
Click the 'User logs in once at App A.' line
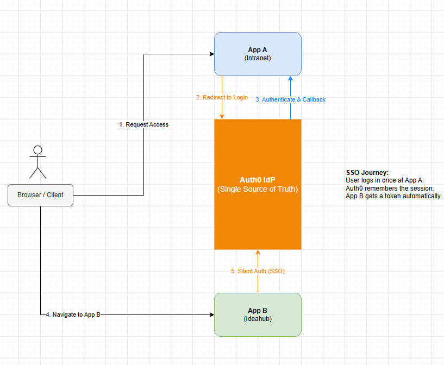click(x=385, y=180)
